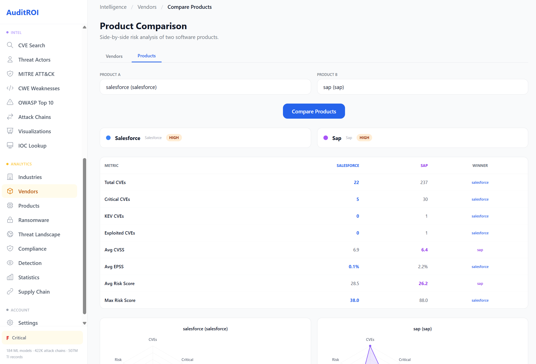This screenshot has width=536, height=364.
Task: Switch to the Vendors tab
Action: coord(114,56)
